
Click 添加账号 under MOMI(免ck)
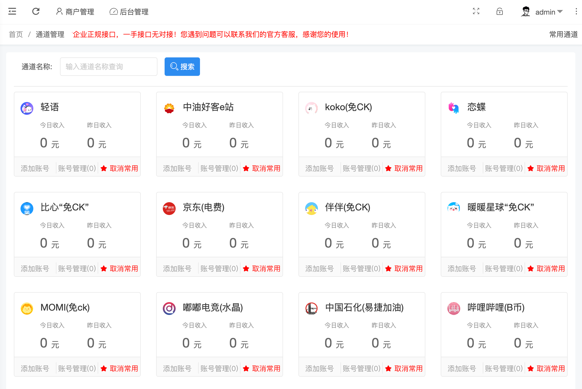click(35, 368)
